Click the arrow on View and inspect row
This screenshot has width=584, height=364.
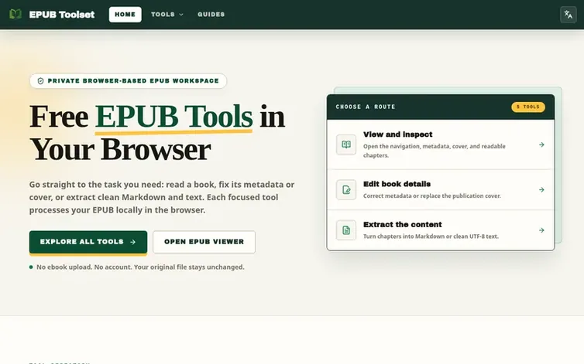point(541,145)
